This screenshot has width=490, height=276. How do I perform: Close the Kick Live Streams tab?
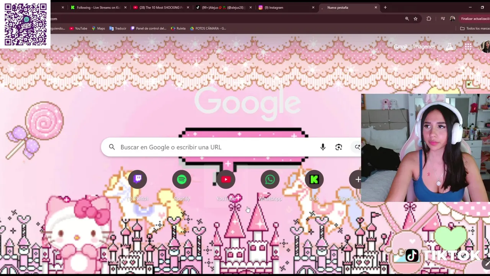coord(125,7)
